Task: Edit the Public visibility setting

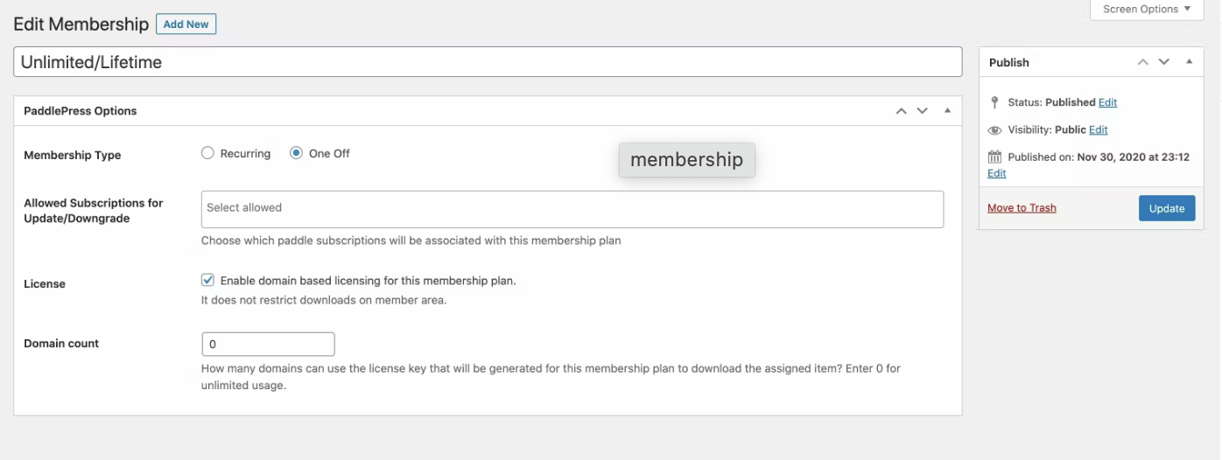Action: (x=1098, y=130)
